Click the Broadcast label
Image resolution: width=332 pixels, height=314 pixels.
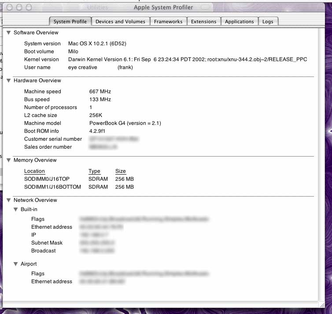click(44, 251)
